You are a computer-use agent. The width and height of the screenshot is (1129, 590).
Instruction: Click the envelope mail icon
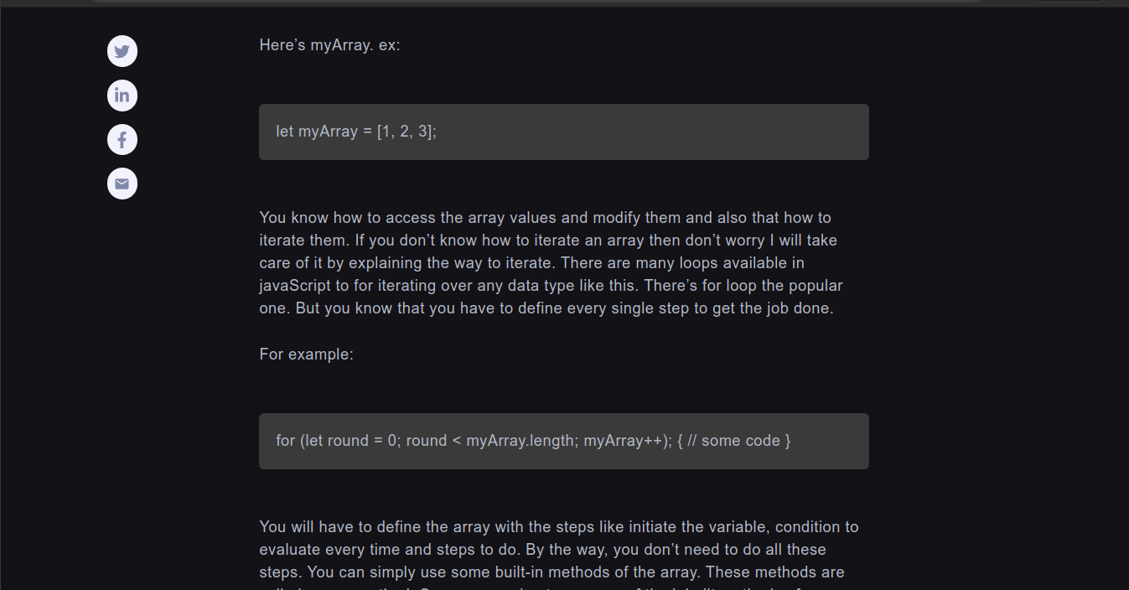coord(122,184)
